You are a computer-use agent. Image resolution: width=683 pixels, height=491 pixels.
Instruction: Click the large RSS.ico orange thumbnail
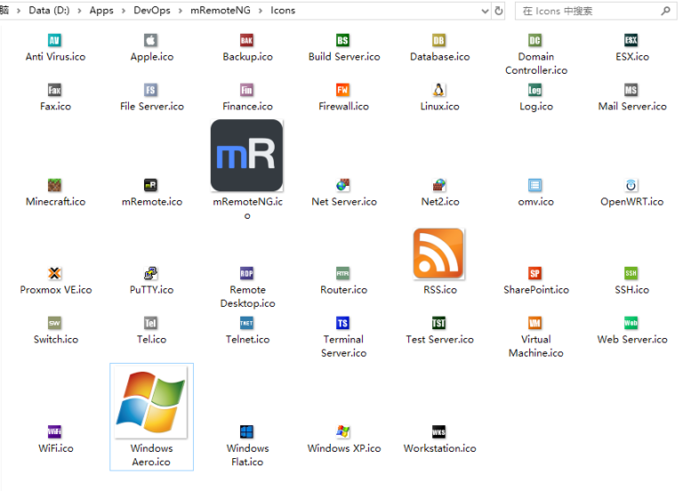click(439, 254)
